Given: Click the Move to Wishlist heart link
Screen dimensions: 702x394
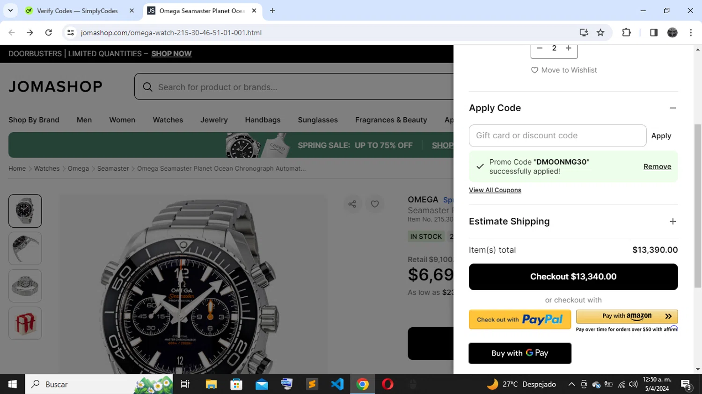Looking at the screenshot, I should 564,70.
